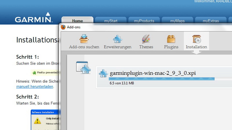Screen dimensions: 232x130
Task: Open the myProducts tab
Action: (x=144, y=21)
